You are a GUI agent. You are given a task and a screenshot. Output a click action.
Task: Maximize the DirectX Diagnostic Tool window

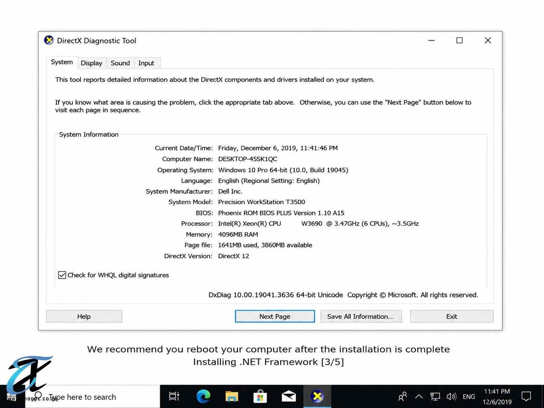(459, 40)
